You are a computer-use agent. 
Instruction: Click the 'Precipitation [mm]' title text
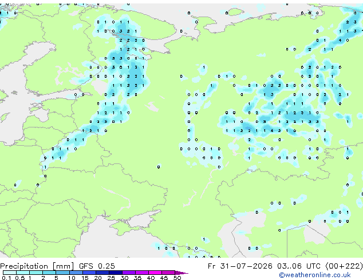coord(37,266)
